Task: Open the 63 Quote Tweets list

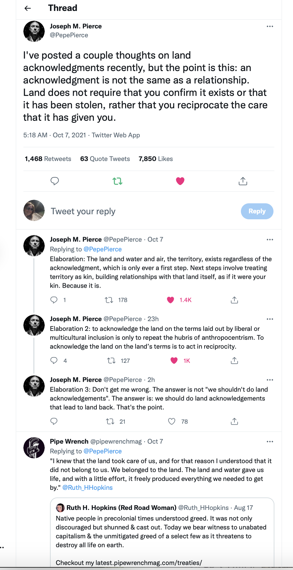Action: 105,159
